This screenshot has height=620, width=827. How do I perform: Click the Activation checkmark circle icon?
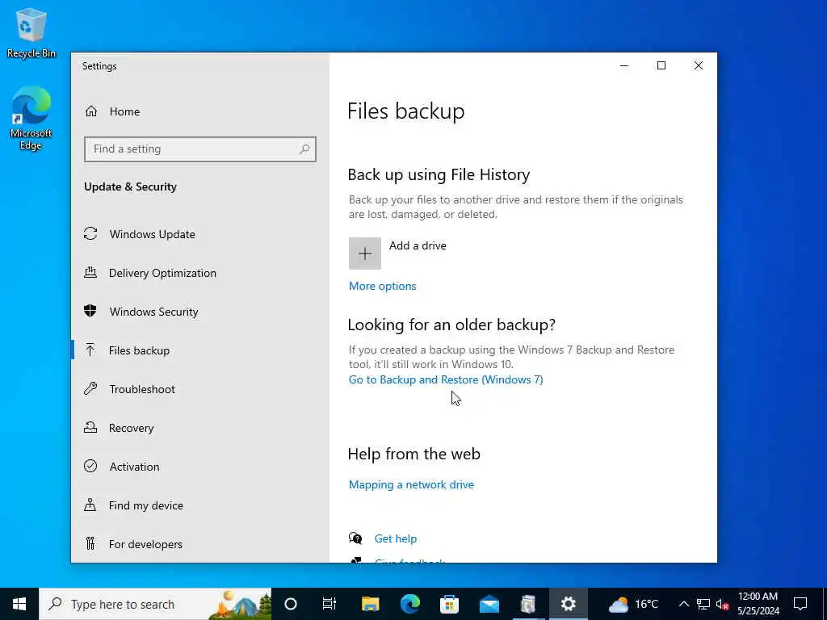click(90, 466)
